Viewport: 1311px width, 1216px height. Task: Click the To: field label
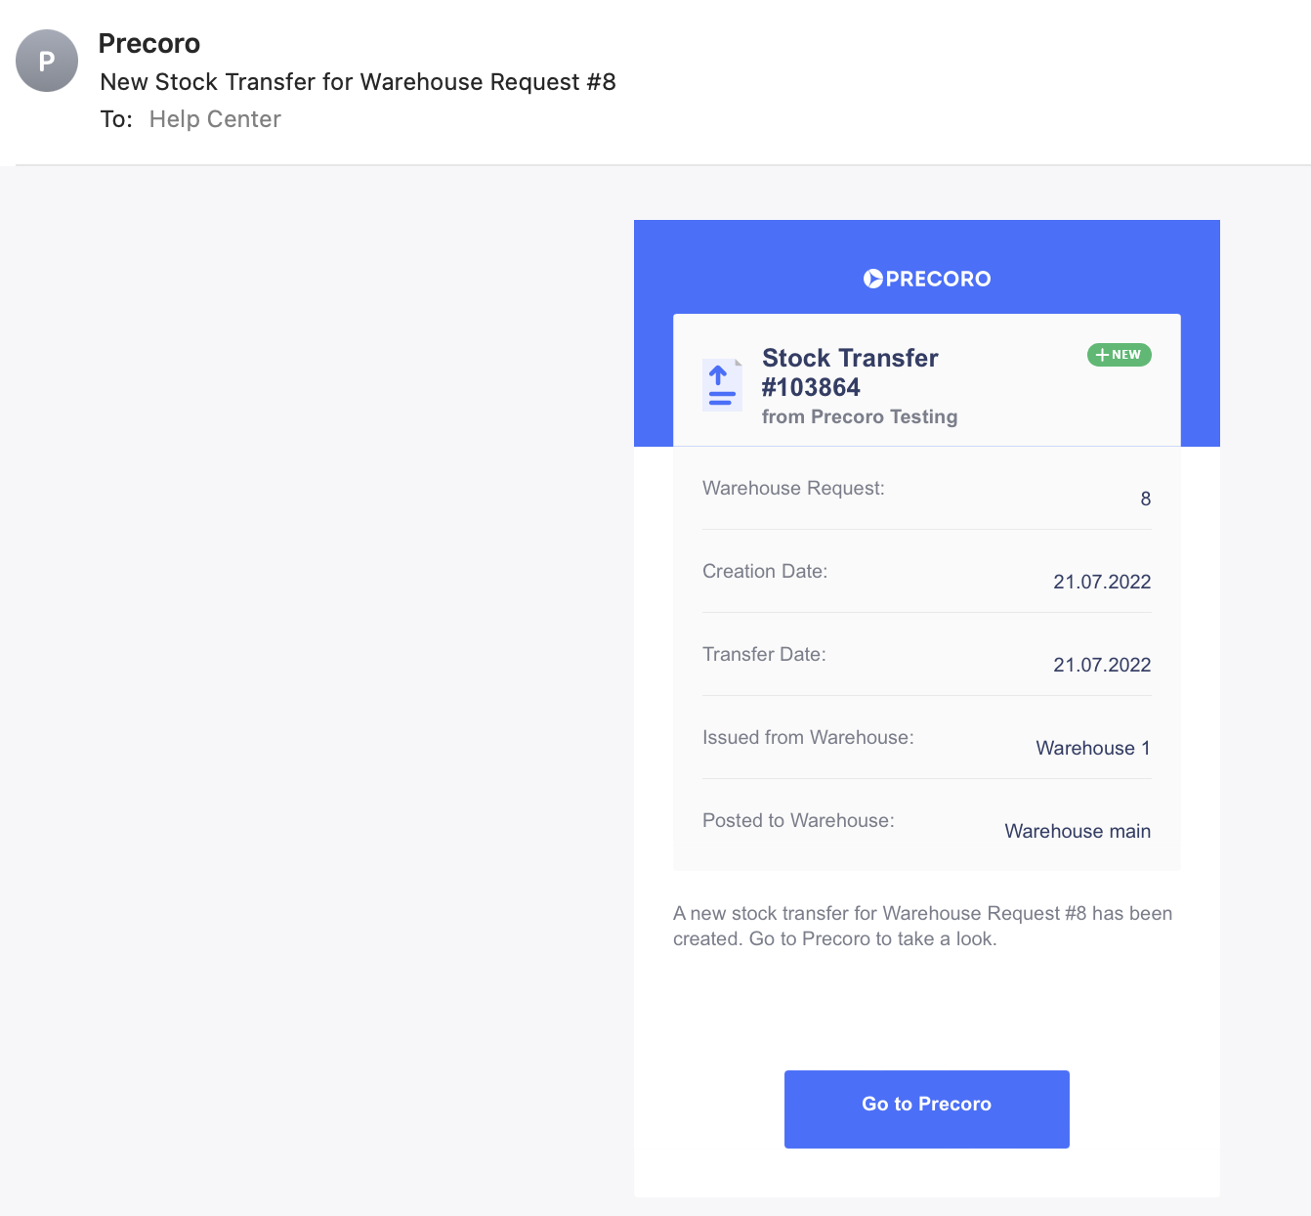[116, 119]
